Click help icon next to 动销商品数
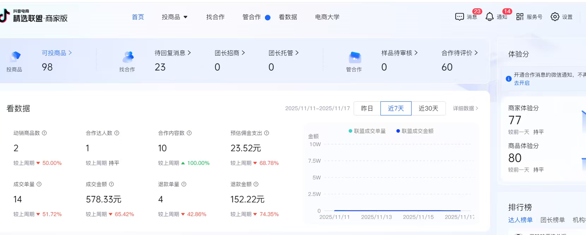Image resolution: width=586 pixels, height=235 pixels. [x=44, y=133]
